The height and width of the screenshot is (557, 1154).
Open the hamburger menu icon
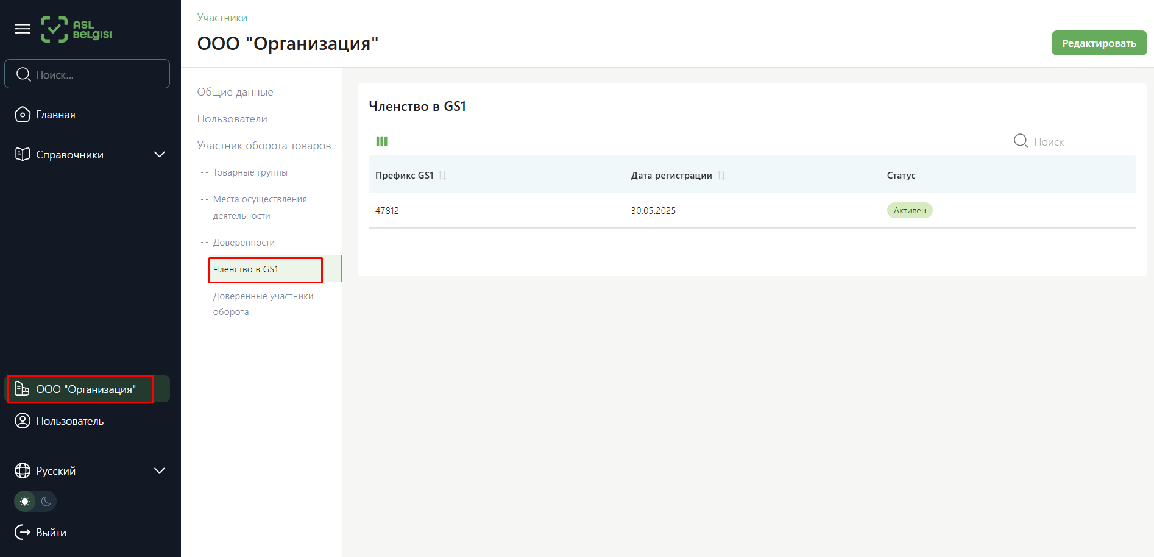(x=23, y=29)
